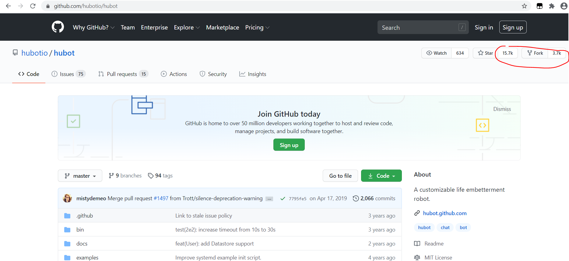Open the .github folder icon

click(67, 216)
